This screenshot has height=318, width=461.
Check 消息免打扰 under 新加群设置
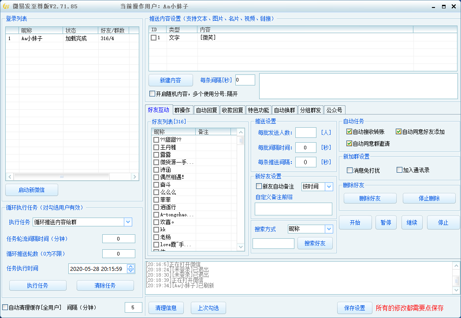[x=349, y=170]
